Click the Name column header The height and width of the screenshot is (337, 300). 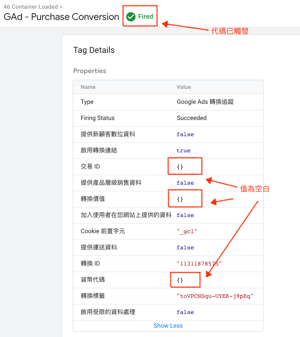88,87
